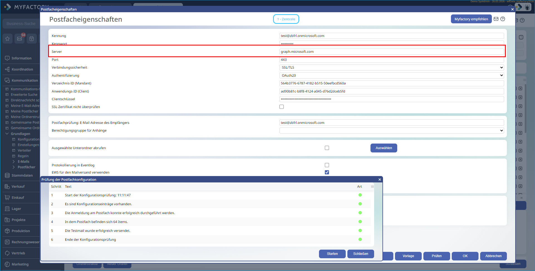Click the Verkauf module icon
535x271 pixels.
tap(7, 187)
